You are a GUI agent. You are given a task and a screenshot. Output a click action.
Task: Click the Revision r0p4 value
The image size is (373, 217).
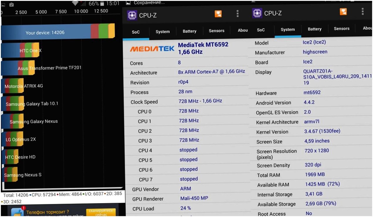183,82
